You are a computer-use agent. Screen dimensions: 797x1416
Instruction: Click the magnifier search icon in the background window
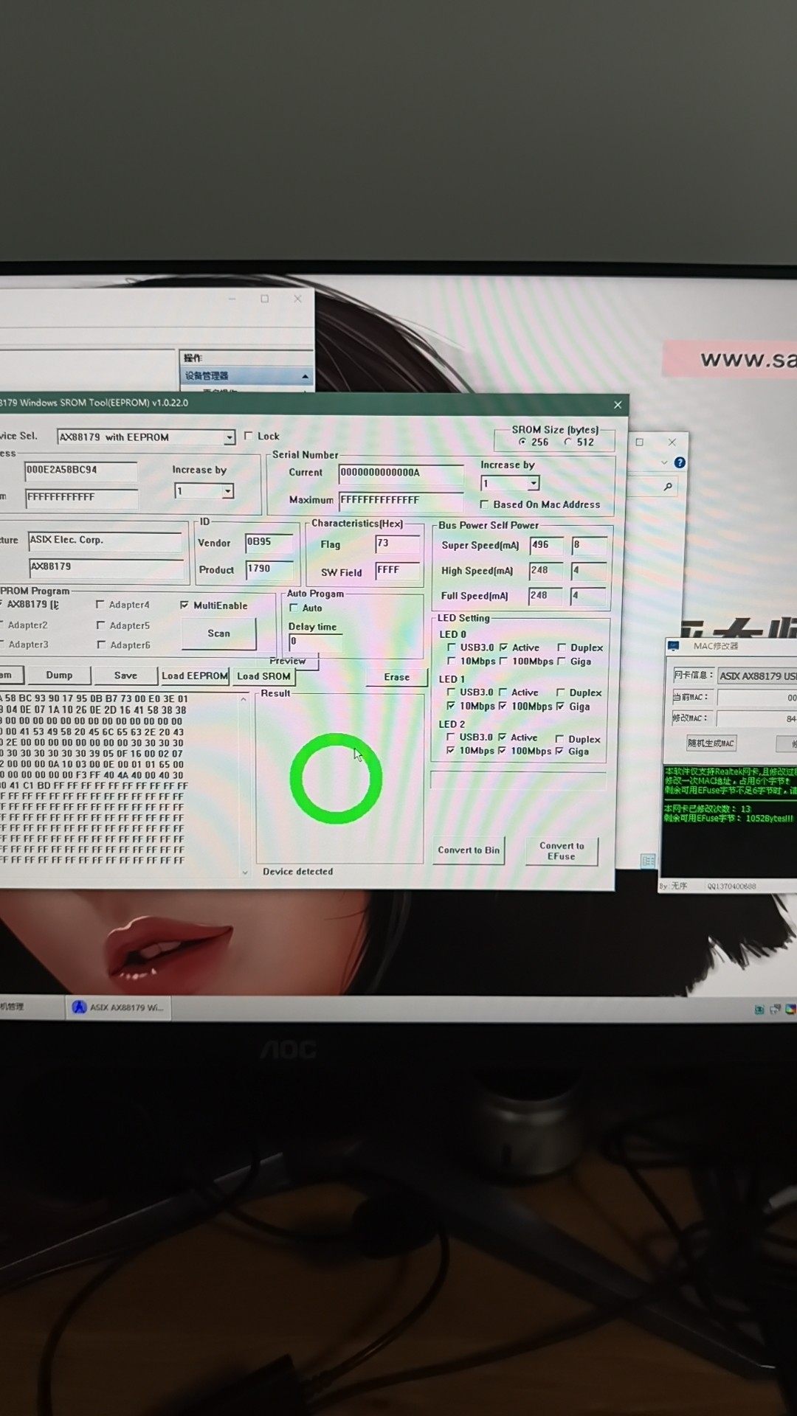(668, 486)
